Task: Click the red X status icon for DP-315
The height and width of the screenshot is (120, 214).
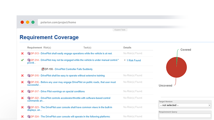Action: pos(22,76)
